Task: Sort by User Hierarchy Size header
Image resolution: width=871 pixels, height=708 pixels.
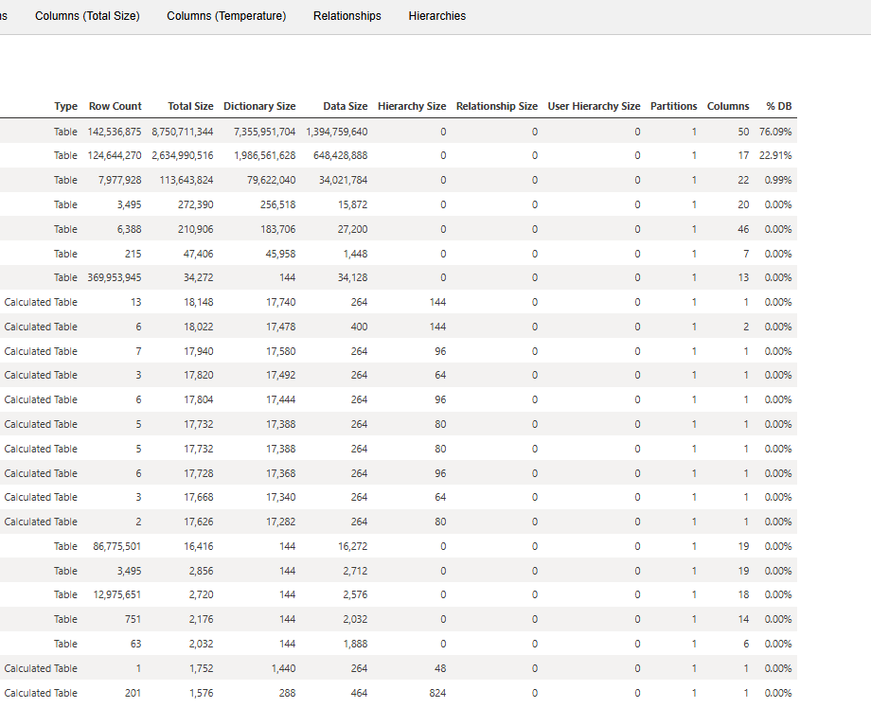Action: tap(594, 106)
